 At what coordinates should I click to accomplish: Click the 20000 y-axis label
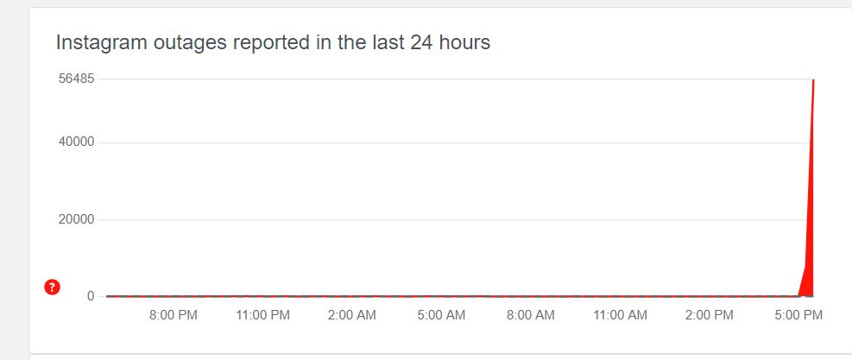(x=76, y=219)
